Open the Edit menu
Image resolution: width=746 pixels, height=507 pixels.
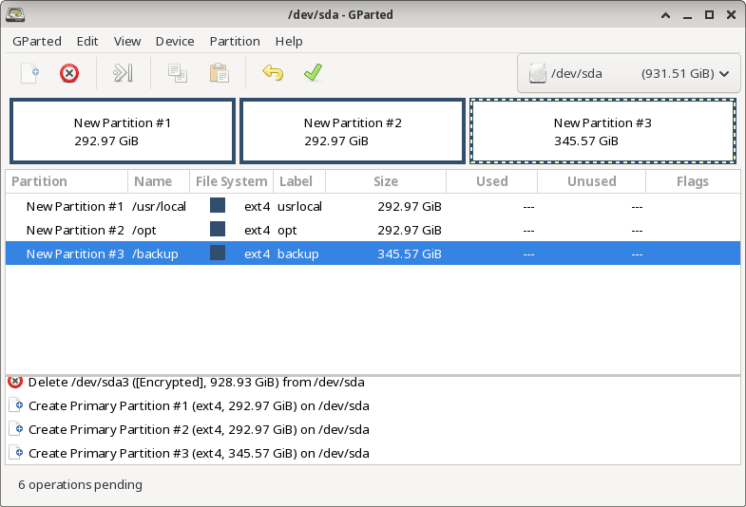point(87,42)
